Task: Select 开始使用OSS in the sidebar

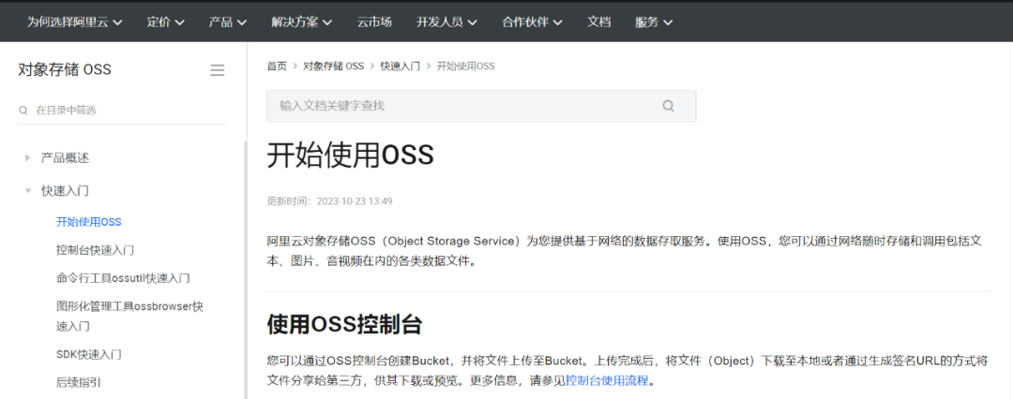Action: coord(88,222)
